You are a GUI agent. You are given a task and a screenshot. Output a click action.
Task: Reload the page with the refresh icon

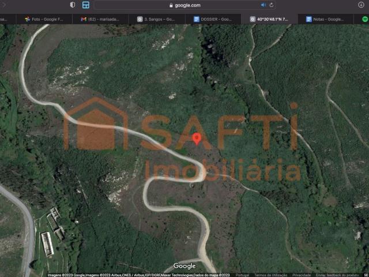(271, 5)
